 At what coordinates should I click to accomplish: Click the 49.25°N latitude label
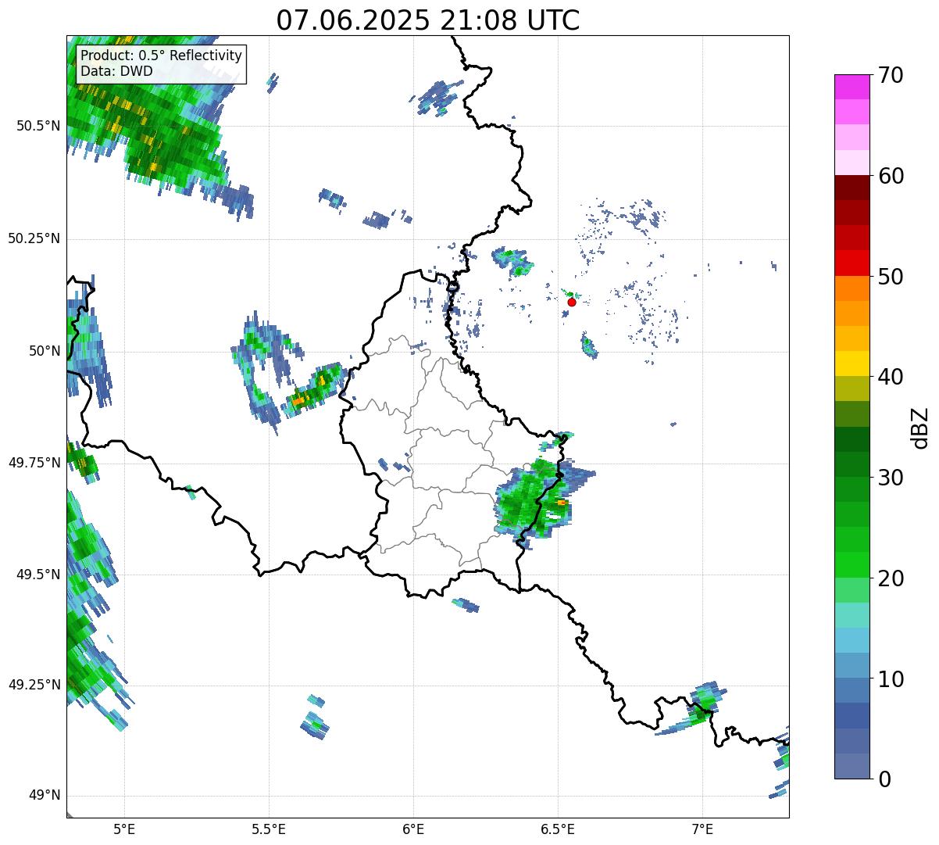pyautogui.click(x=34, y=685)
